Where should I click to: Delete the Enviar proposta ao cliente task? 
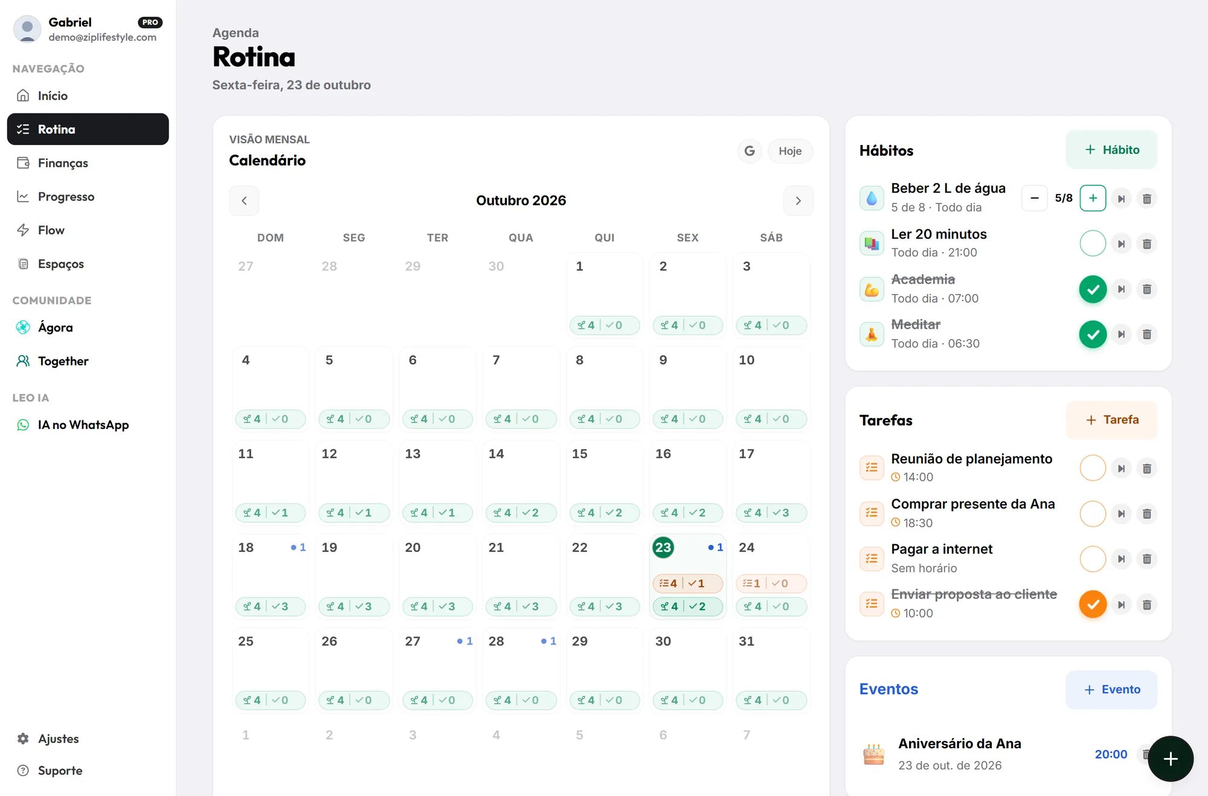[1146, 605]
